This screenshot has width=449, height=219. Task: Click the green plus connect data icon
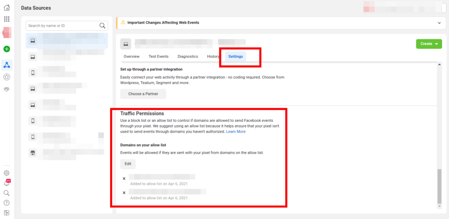point(7,49)
